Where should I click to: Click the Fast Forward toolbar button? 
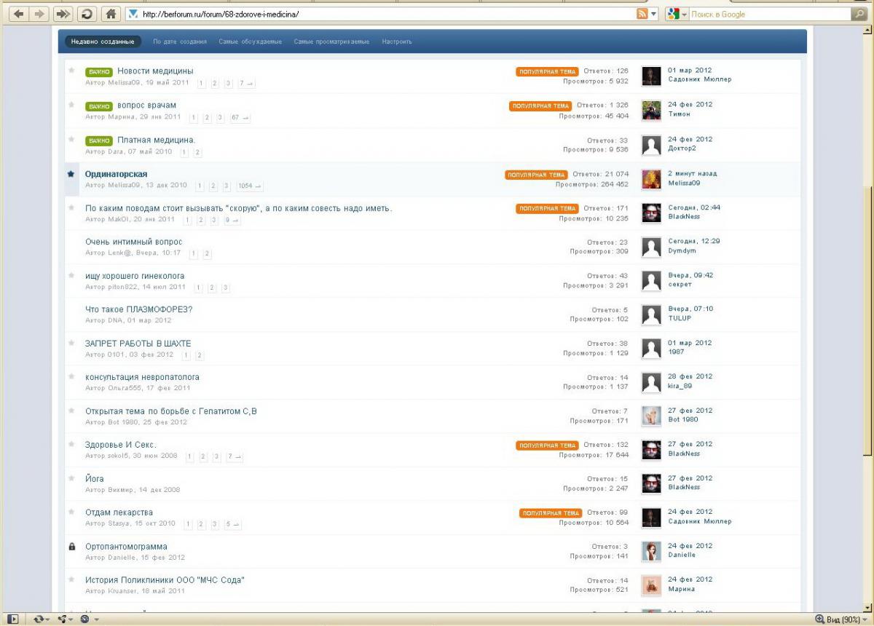pos(63,14)
